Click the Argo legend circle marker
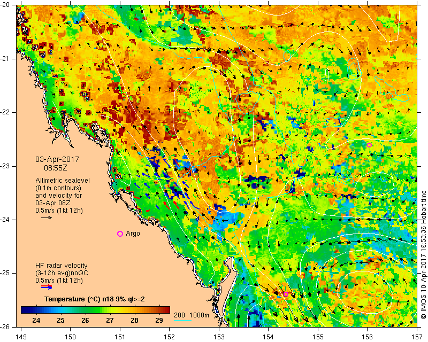 click(x=120, y=234)
